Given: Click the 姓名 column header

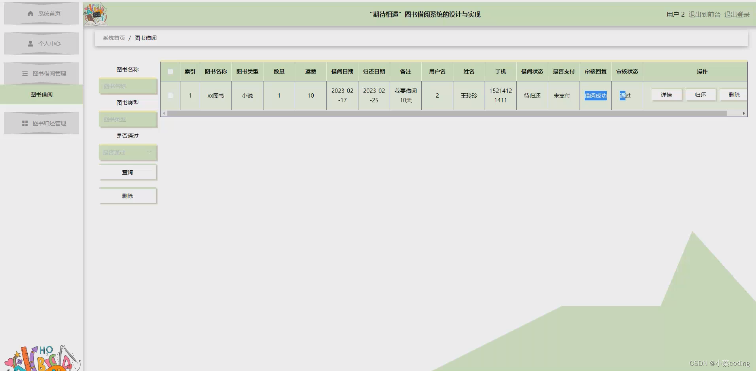Looking at the screenshot, I should point(469,72).
